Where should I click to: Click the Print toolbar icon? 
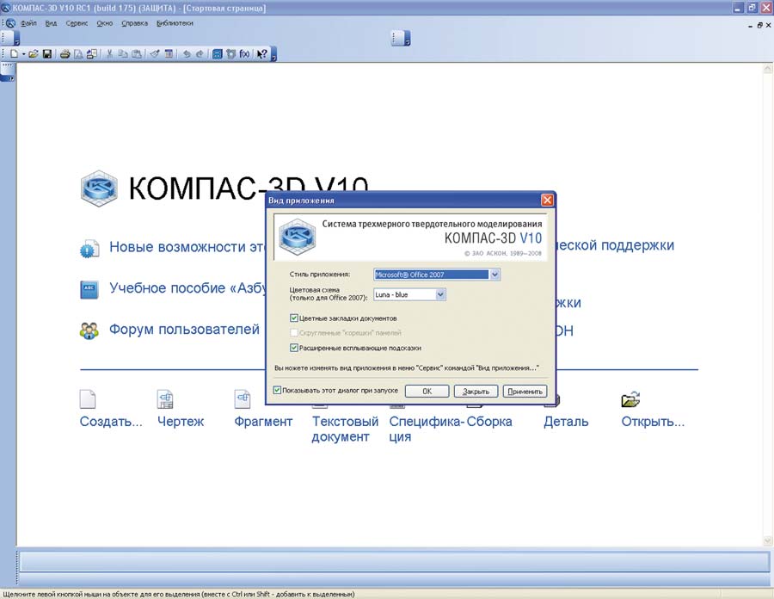(x=64, y=54)
